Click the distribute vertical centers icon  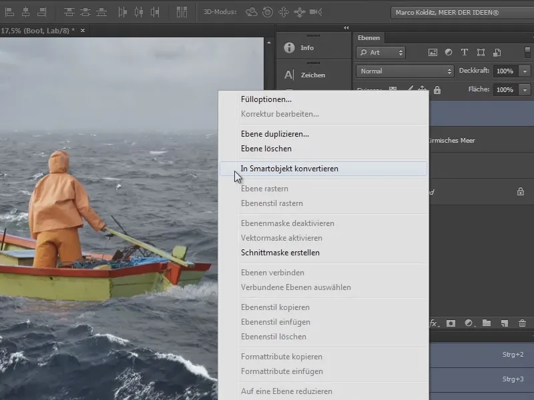[85, 12]
